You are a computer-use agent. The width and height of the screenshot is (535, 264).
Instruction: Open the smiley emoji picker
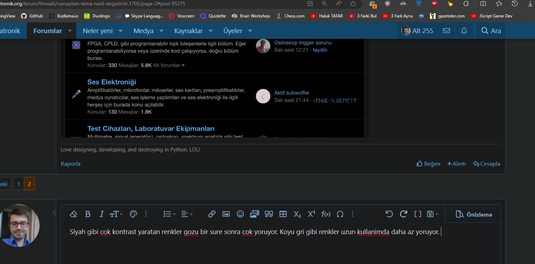click(x=240, y=214)
